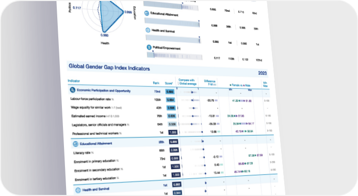
Task: Open the Labour-force participation rate row
Action: click(x=169, y=100)
